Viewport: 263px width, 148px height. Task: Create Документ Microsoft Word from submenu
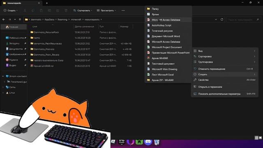click(168, 36)
